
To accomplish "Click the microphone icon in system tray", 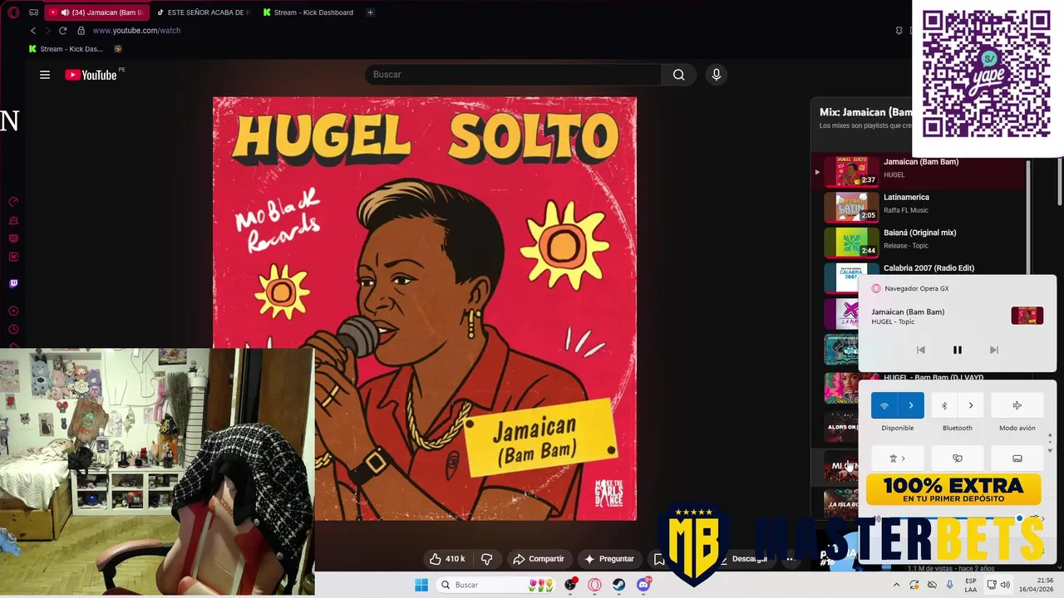I will tap(950, 585).
